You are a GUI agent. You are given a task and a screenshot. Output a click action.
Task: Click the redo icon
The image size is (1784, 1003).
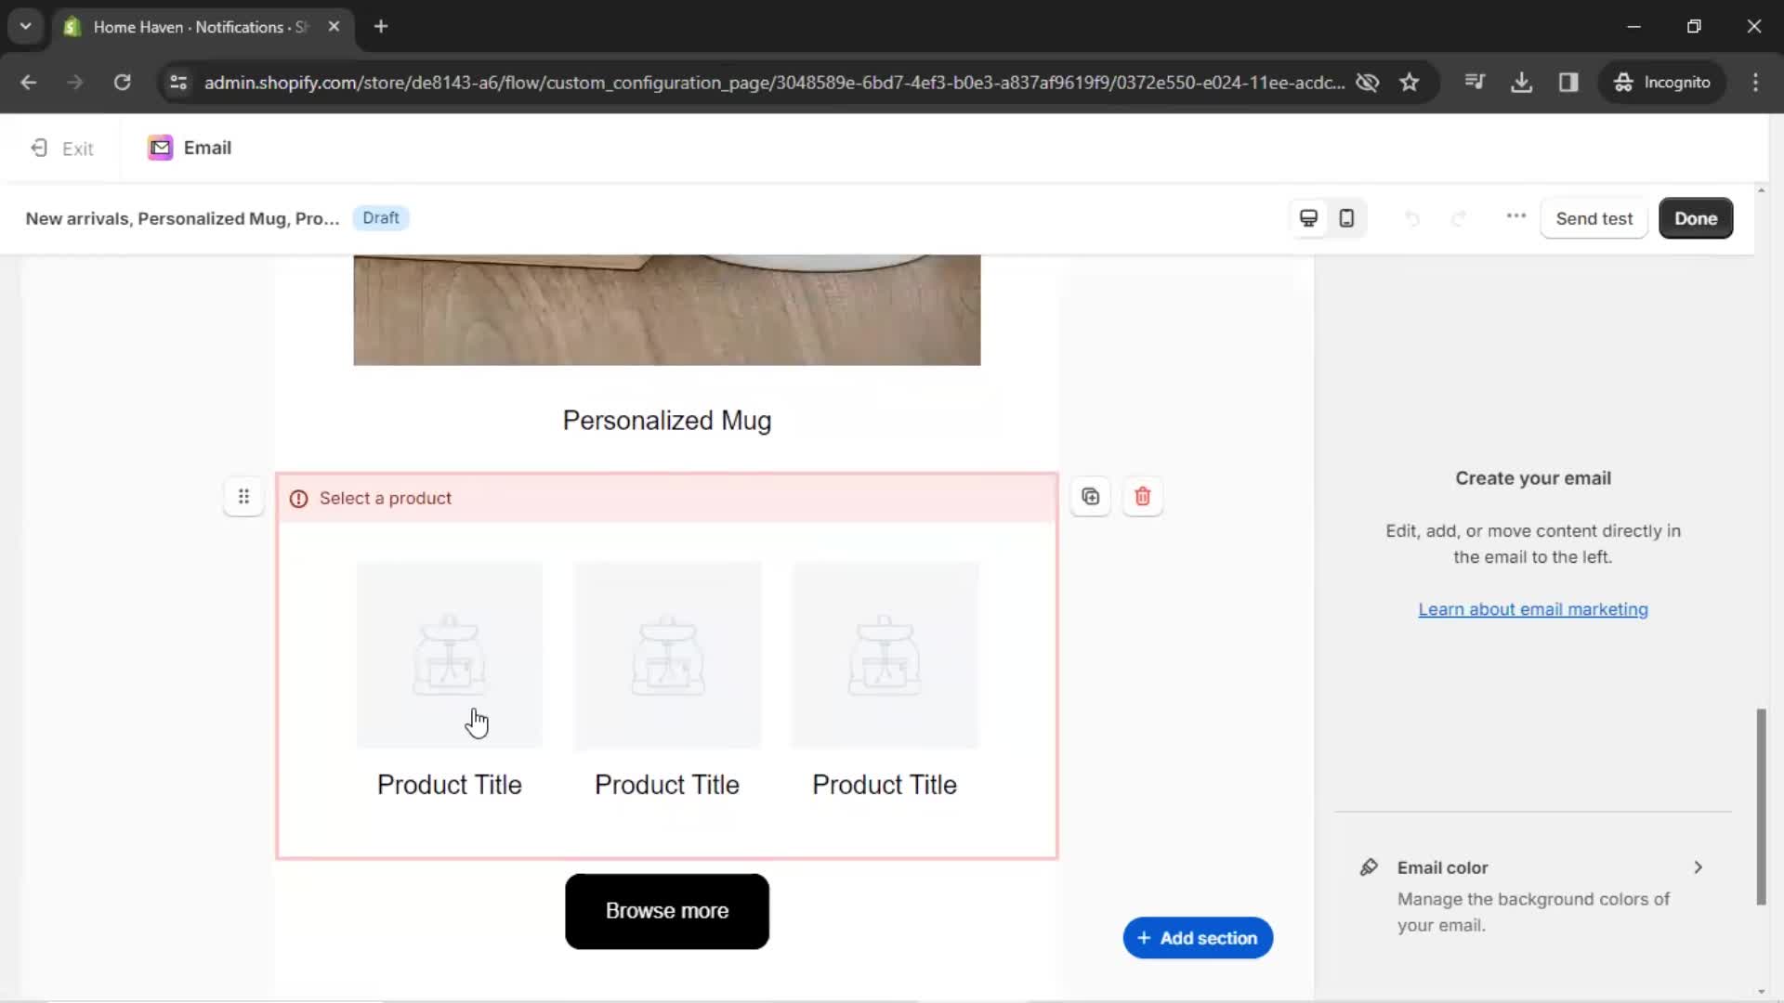(x=1461, y=218)
